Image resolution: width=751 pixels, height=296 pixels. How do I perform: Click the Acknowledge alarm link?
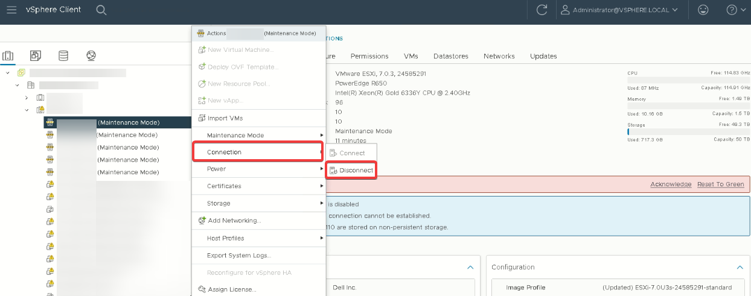(671, 184)
